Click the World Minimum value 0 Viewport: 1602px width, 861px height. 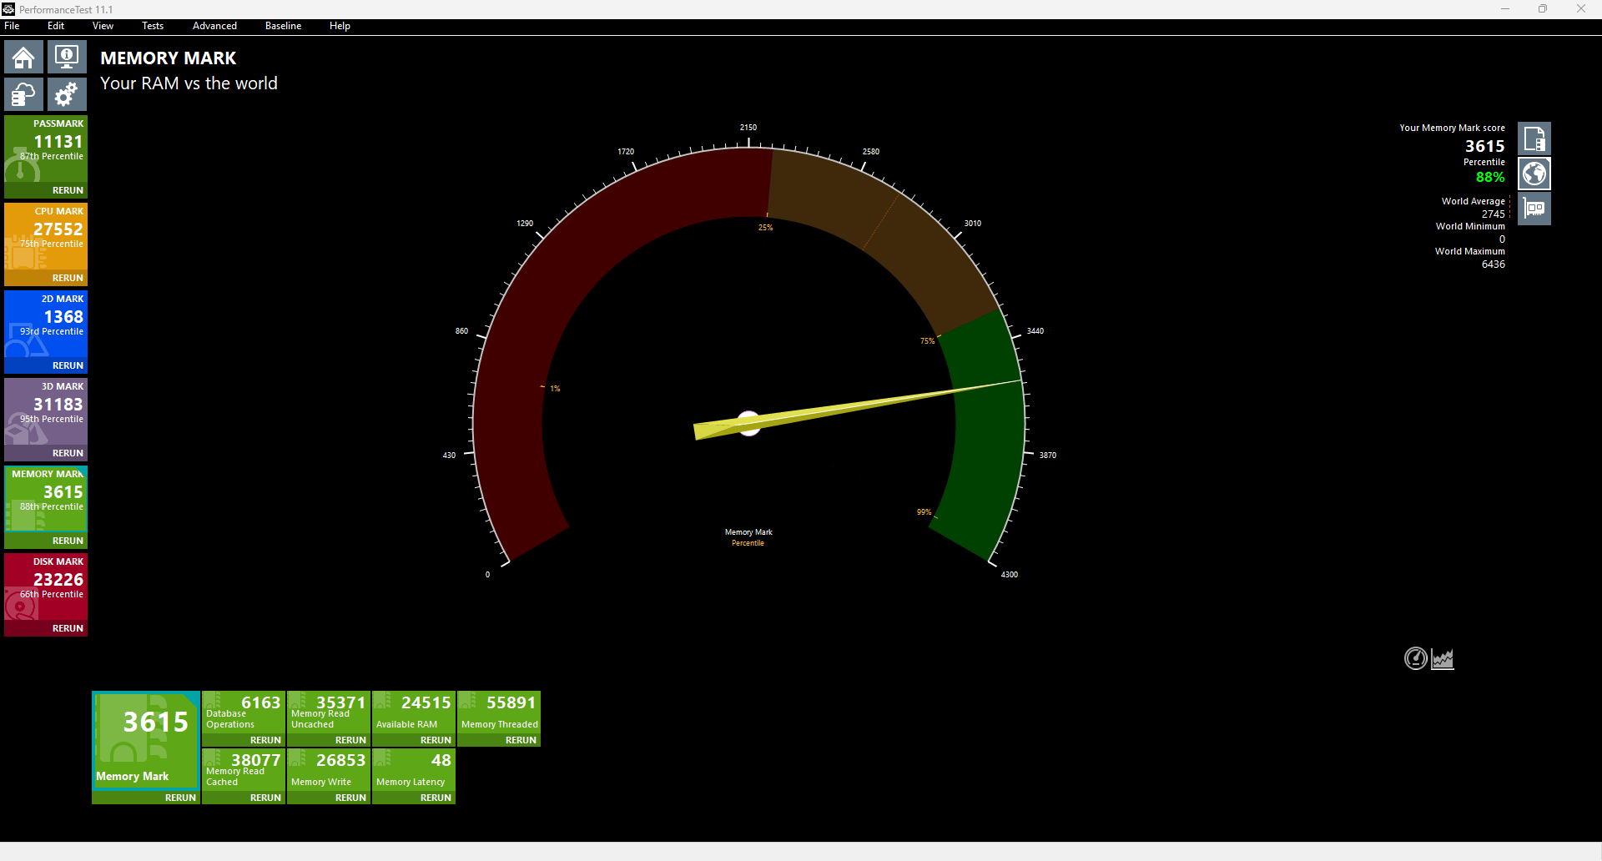pos(1502,239)
